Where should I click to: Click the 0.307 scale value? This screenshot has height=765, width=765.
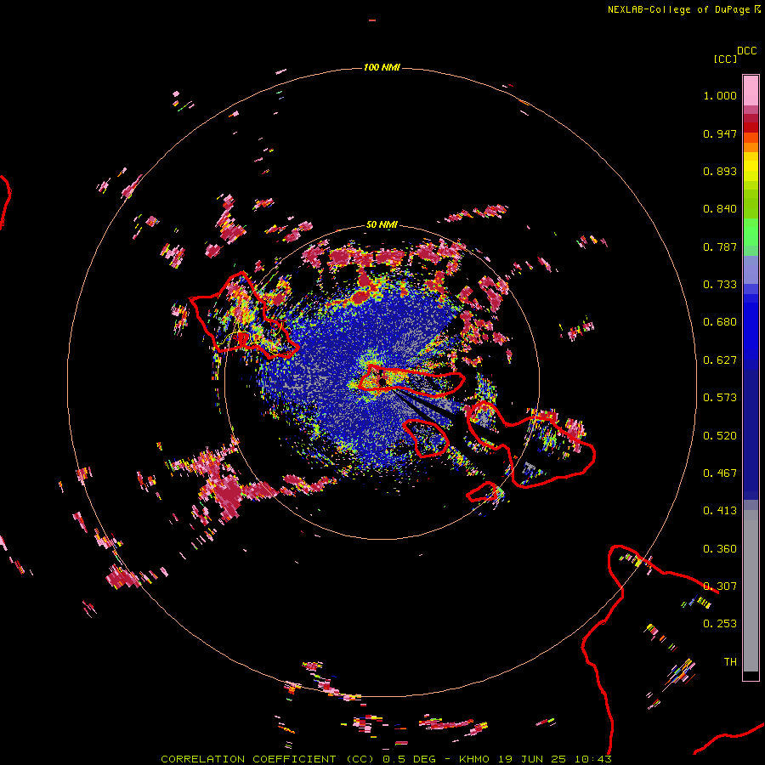(720, 586)
